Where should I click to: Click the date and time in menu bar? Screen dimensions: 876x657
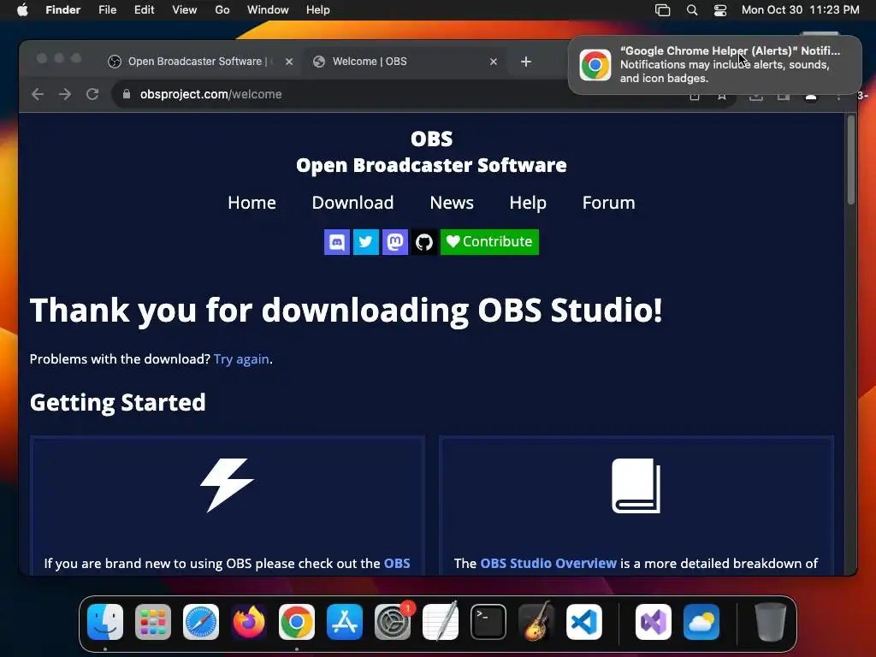click(x=800, y=10)
